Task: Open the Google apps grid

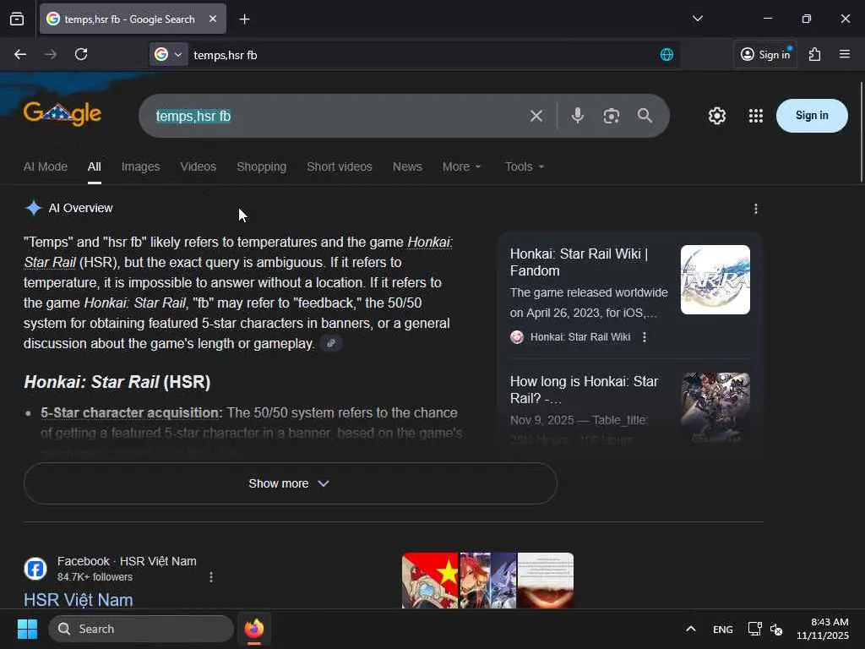Action: tap(756, 116)
